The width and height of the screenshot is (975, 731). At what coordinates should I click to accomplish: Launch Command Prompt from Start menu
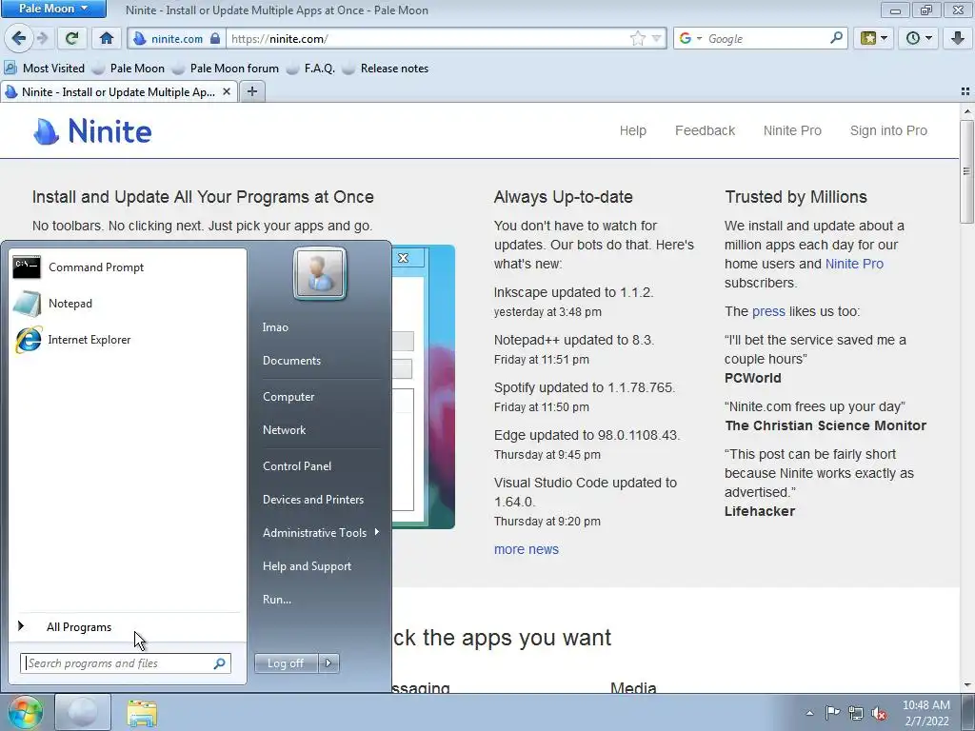128,267
